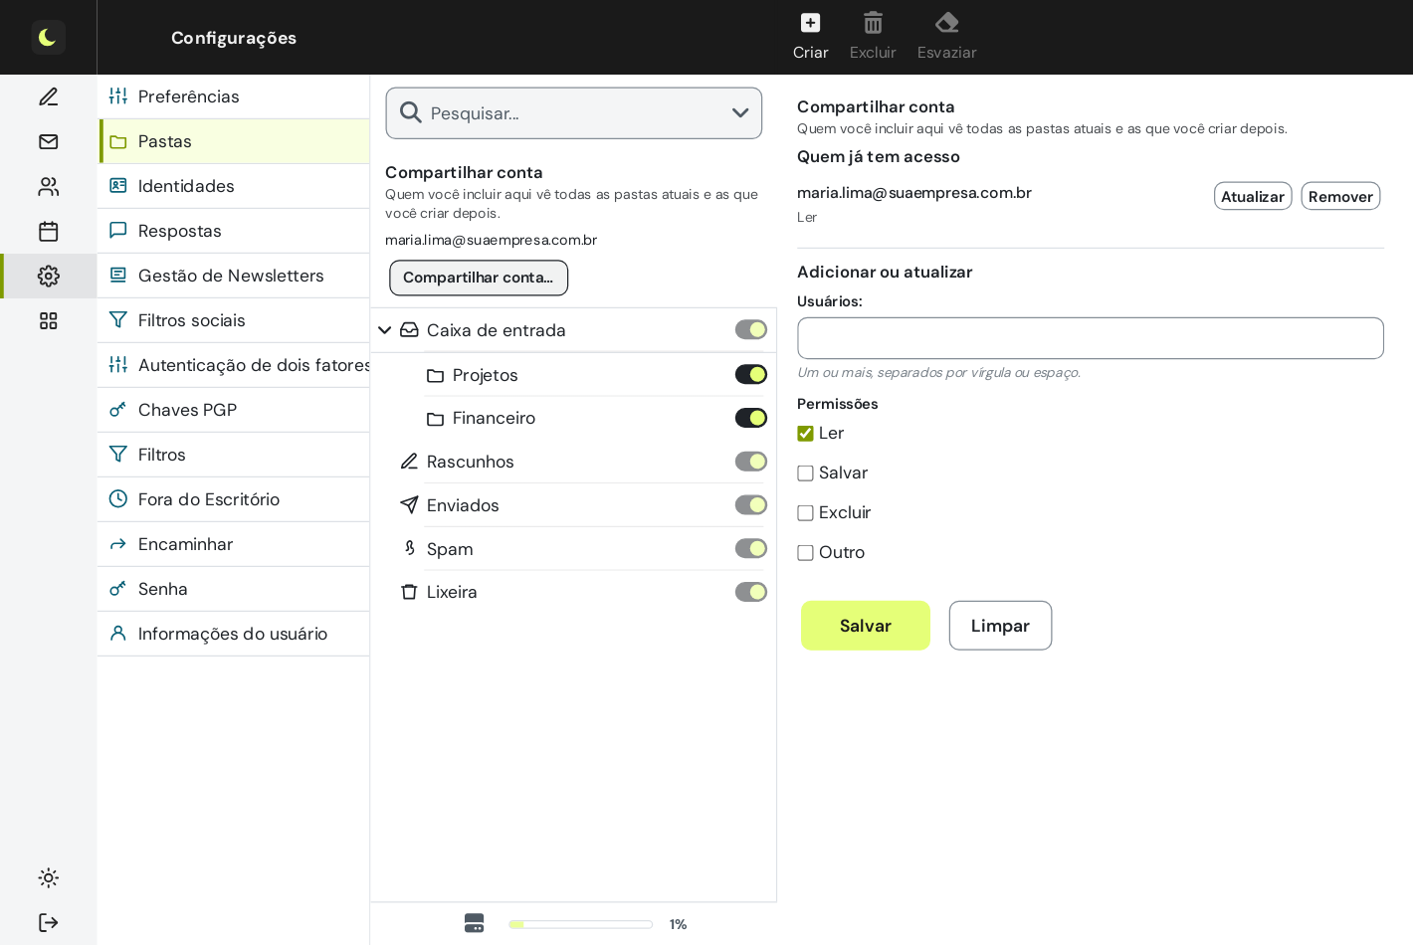Toggle Financeiro folder switch
The width and height of the screenshot is (1413, 945).
click(751, 418)
